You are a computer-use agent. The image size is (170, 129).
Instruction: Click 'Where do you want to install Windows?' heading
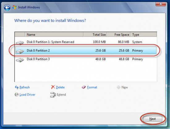(50, 20)
